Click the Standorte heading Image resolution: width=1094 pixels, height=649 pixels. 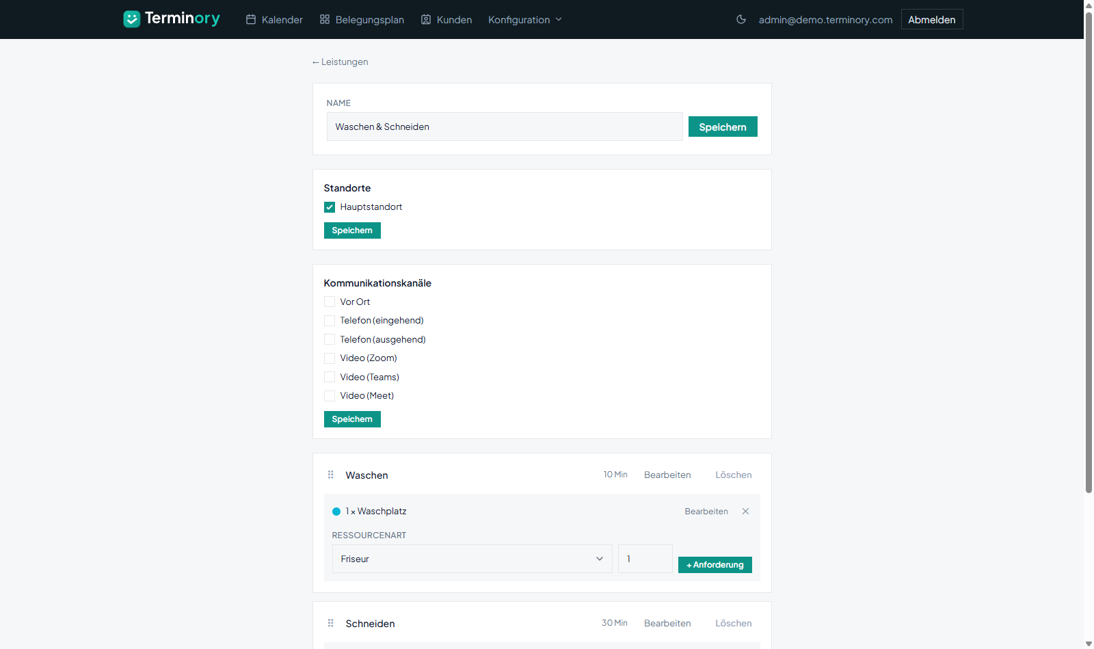coord(347,188)
